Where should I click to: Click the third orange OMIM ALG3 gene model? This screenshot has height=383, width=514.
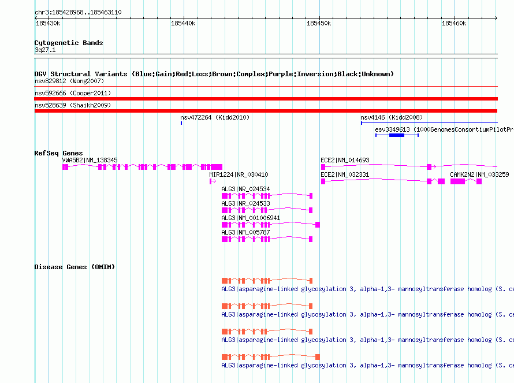coord(267,332)
